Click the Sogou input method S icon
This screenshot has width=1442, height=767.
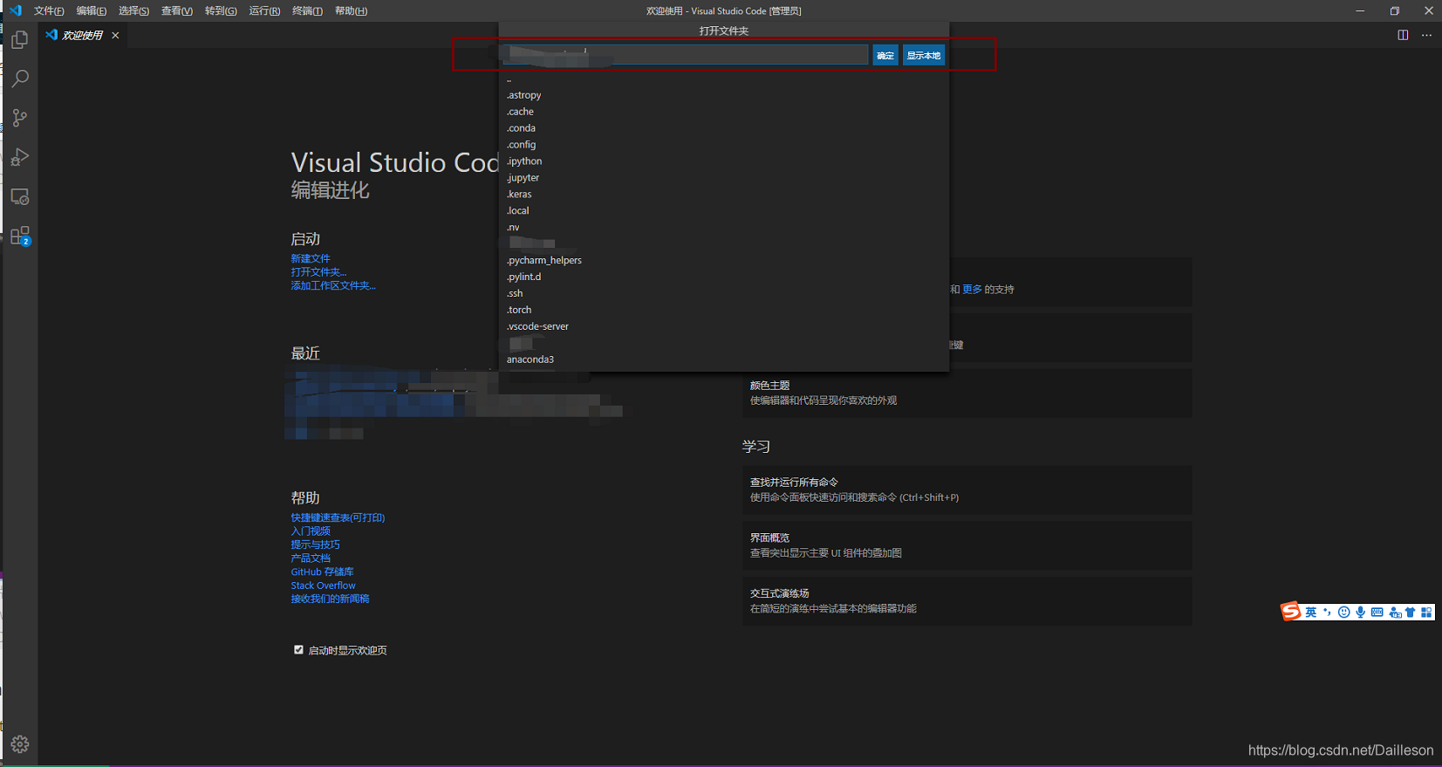[x=1290, y=612]
